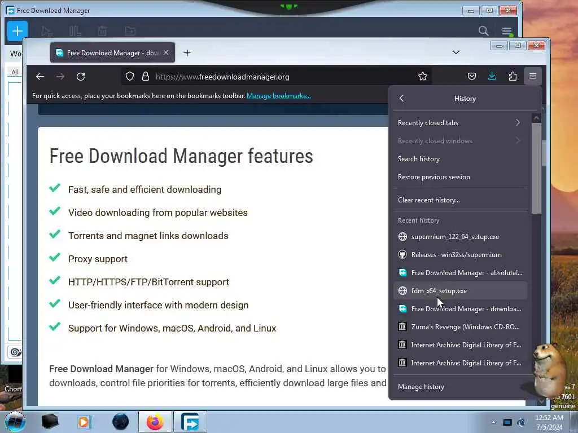Image resolution: width=578 pixels, height=433 pixels.
Task: Click the pause downloads icon in Free Download Manager
Action: (x=75, y=32)
